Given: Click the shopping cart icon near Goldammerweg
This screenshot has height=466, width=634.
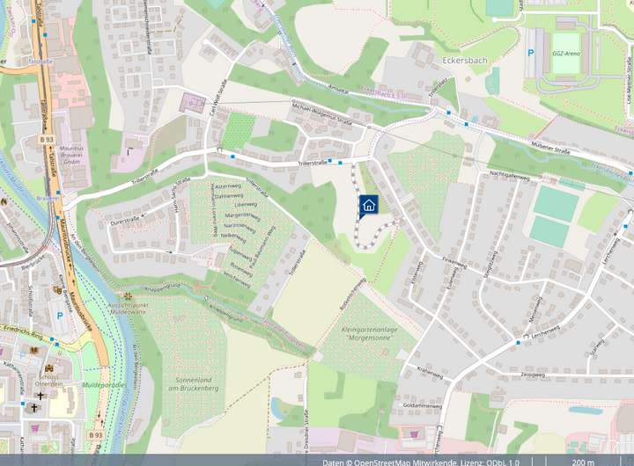Looking at the screenshot, I should (x=414, y=434).
